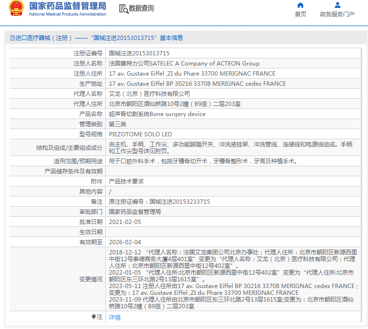
Task: Click the 型号规格 label
Action: pyautogui.click(x=91, y=134)
